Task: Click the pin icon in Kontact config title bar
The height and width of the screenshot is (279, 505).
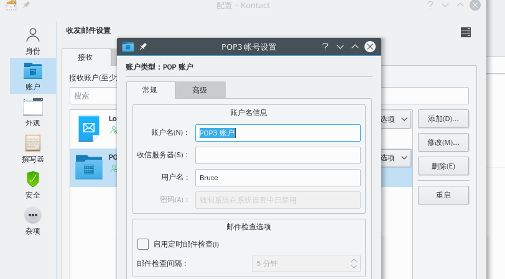Action: point(26,5)
